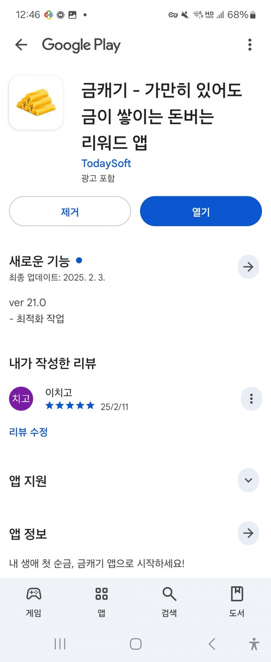Tap the 열기 open button
Image resolution: width=271 pixels, height=662 pixels.
coord(201,211)
